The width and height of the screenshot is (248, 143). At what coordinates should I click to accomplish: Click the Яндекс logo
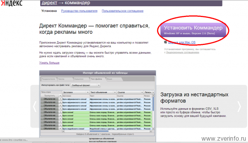click(x=12, y=3)
